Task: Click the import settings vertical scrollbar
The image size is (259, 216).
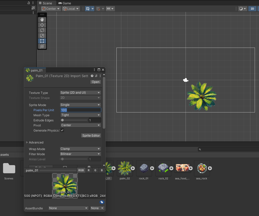Action: 104,103
